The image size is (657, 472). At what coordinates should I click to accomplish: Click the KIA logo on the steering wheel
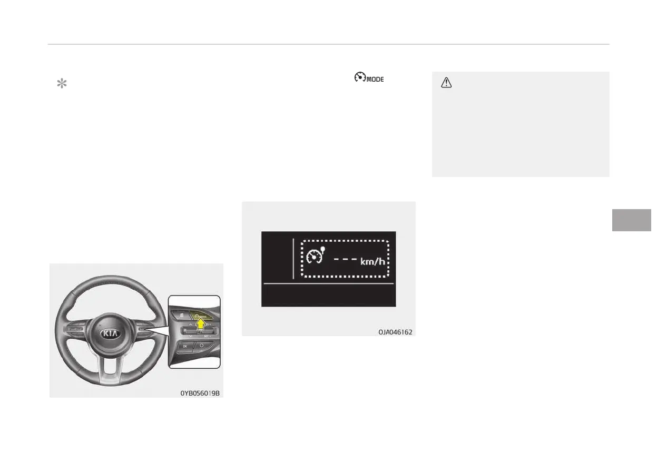click(x=109, y=334)
